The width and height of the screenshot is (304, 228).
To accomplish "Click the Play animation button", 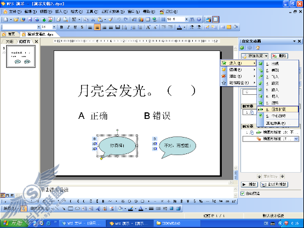I will tap(249, 184).
